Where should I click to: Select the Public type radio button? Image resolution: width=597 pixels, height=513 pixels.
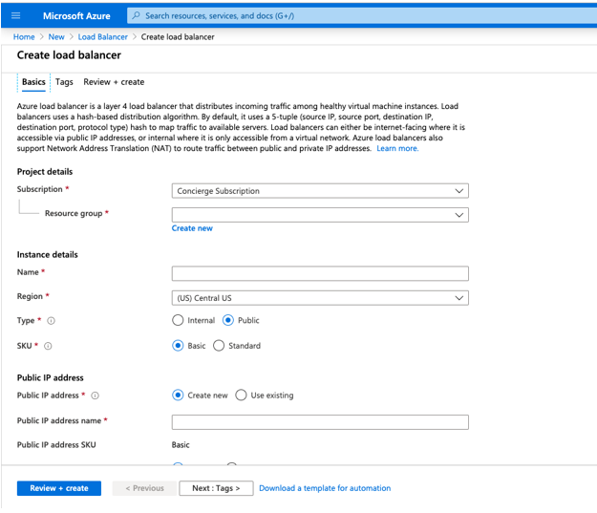point(228,321)
